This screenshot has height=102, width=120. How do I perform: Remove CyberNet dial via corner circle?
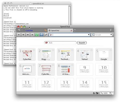pyautogui.click(x=34, y=50)
